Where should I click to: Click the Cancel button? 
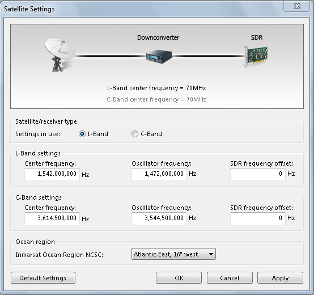pos(230,278)
